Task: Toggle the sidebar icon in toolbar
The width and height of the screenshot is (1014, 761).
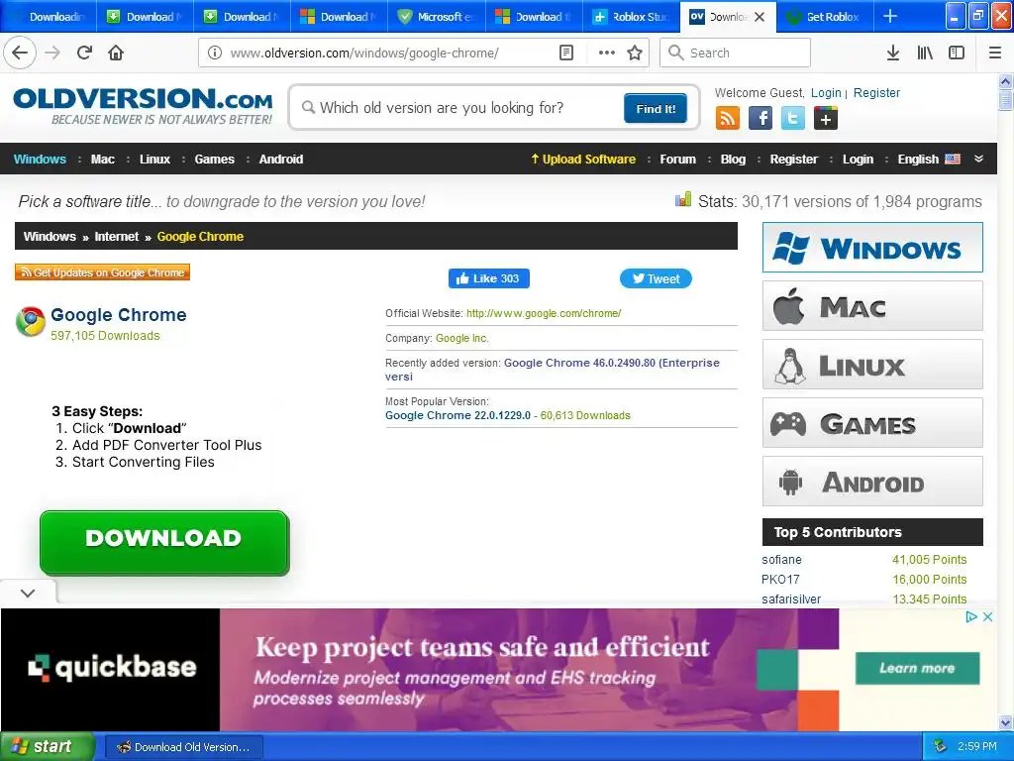Action: click(x=957, y=53)
